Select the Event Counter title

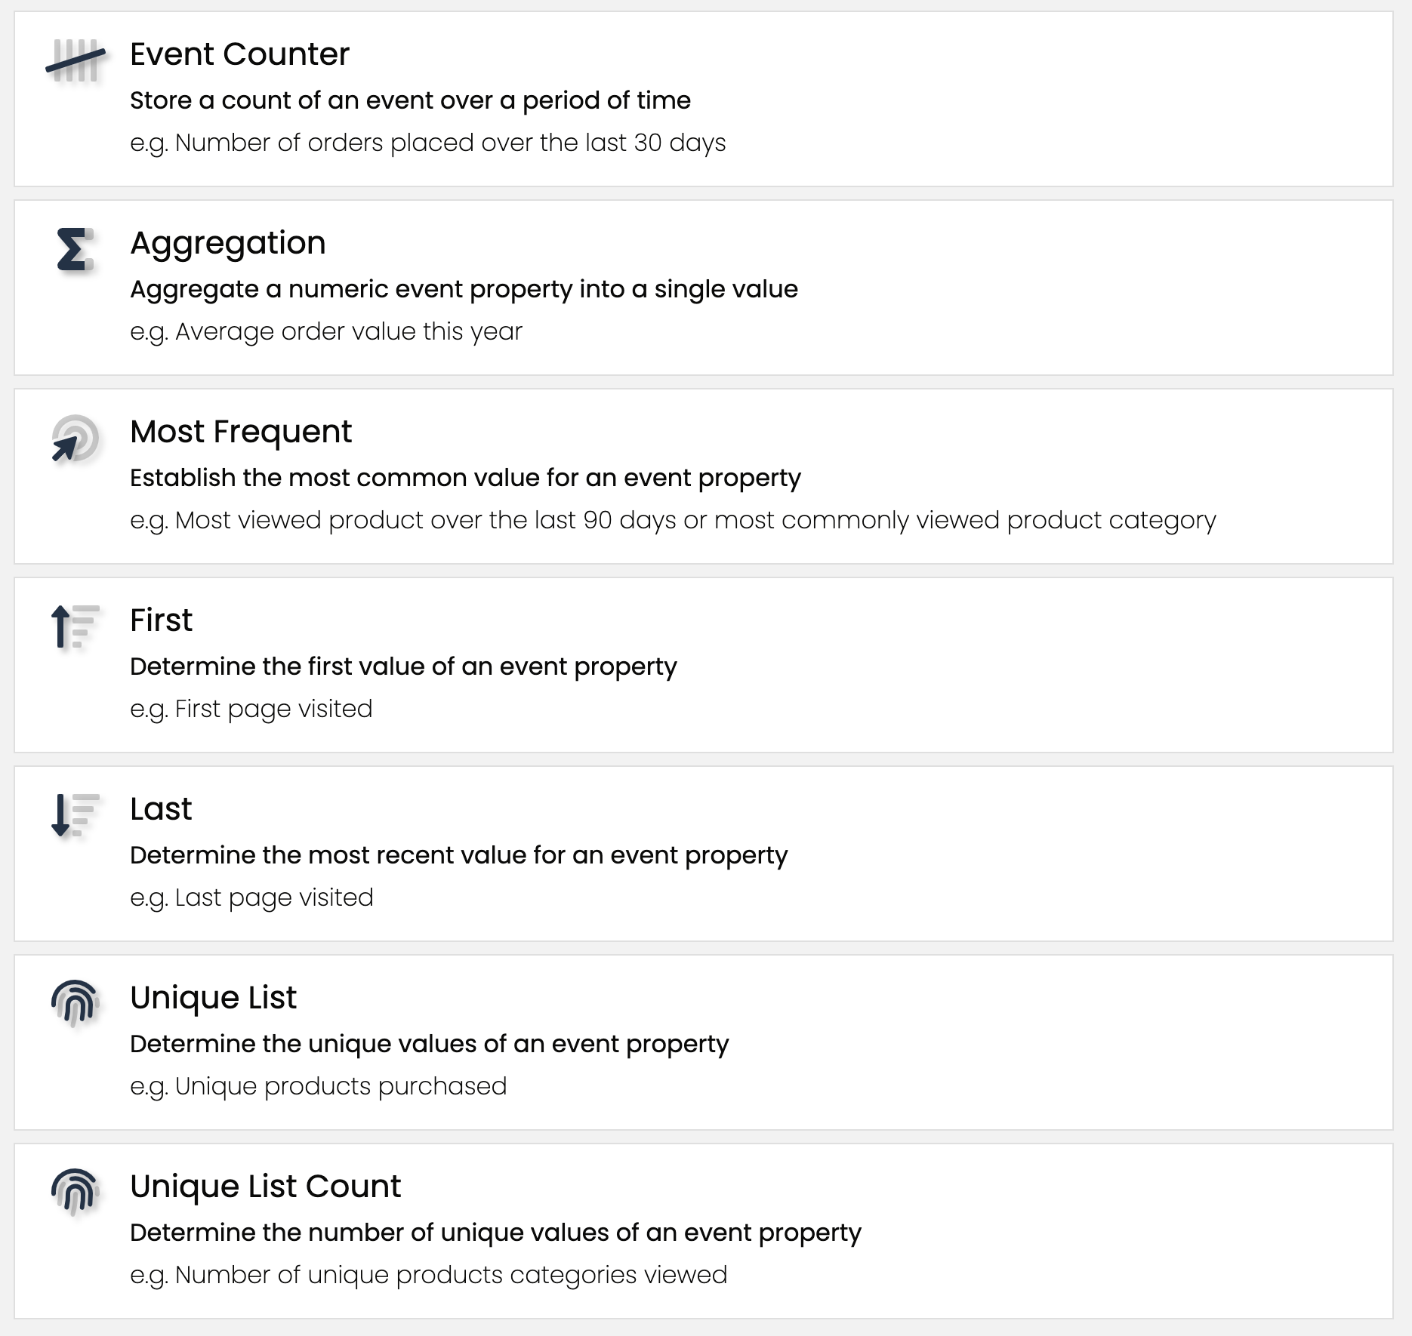click(x=239, y=54)
